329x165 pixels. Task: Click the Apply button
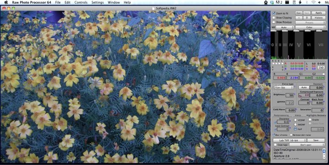point(318,13)
